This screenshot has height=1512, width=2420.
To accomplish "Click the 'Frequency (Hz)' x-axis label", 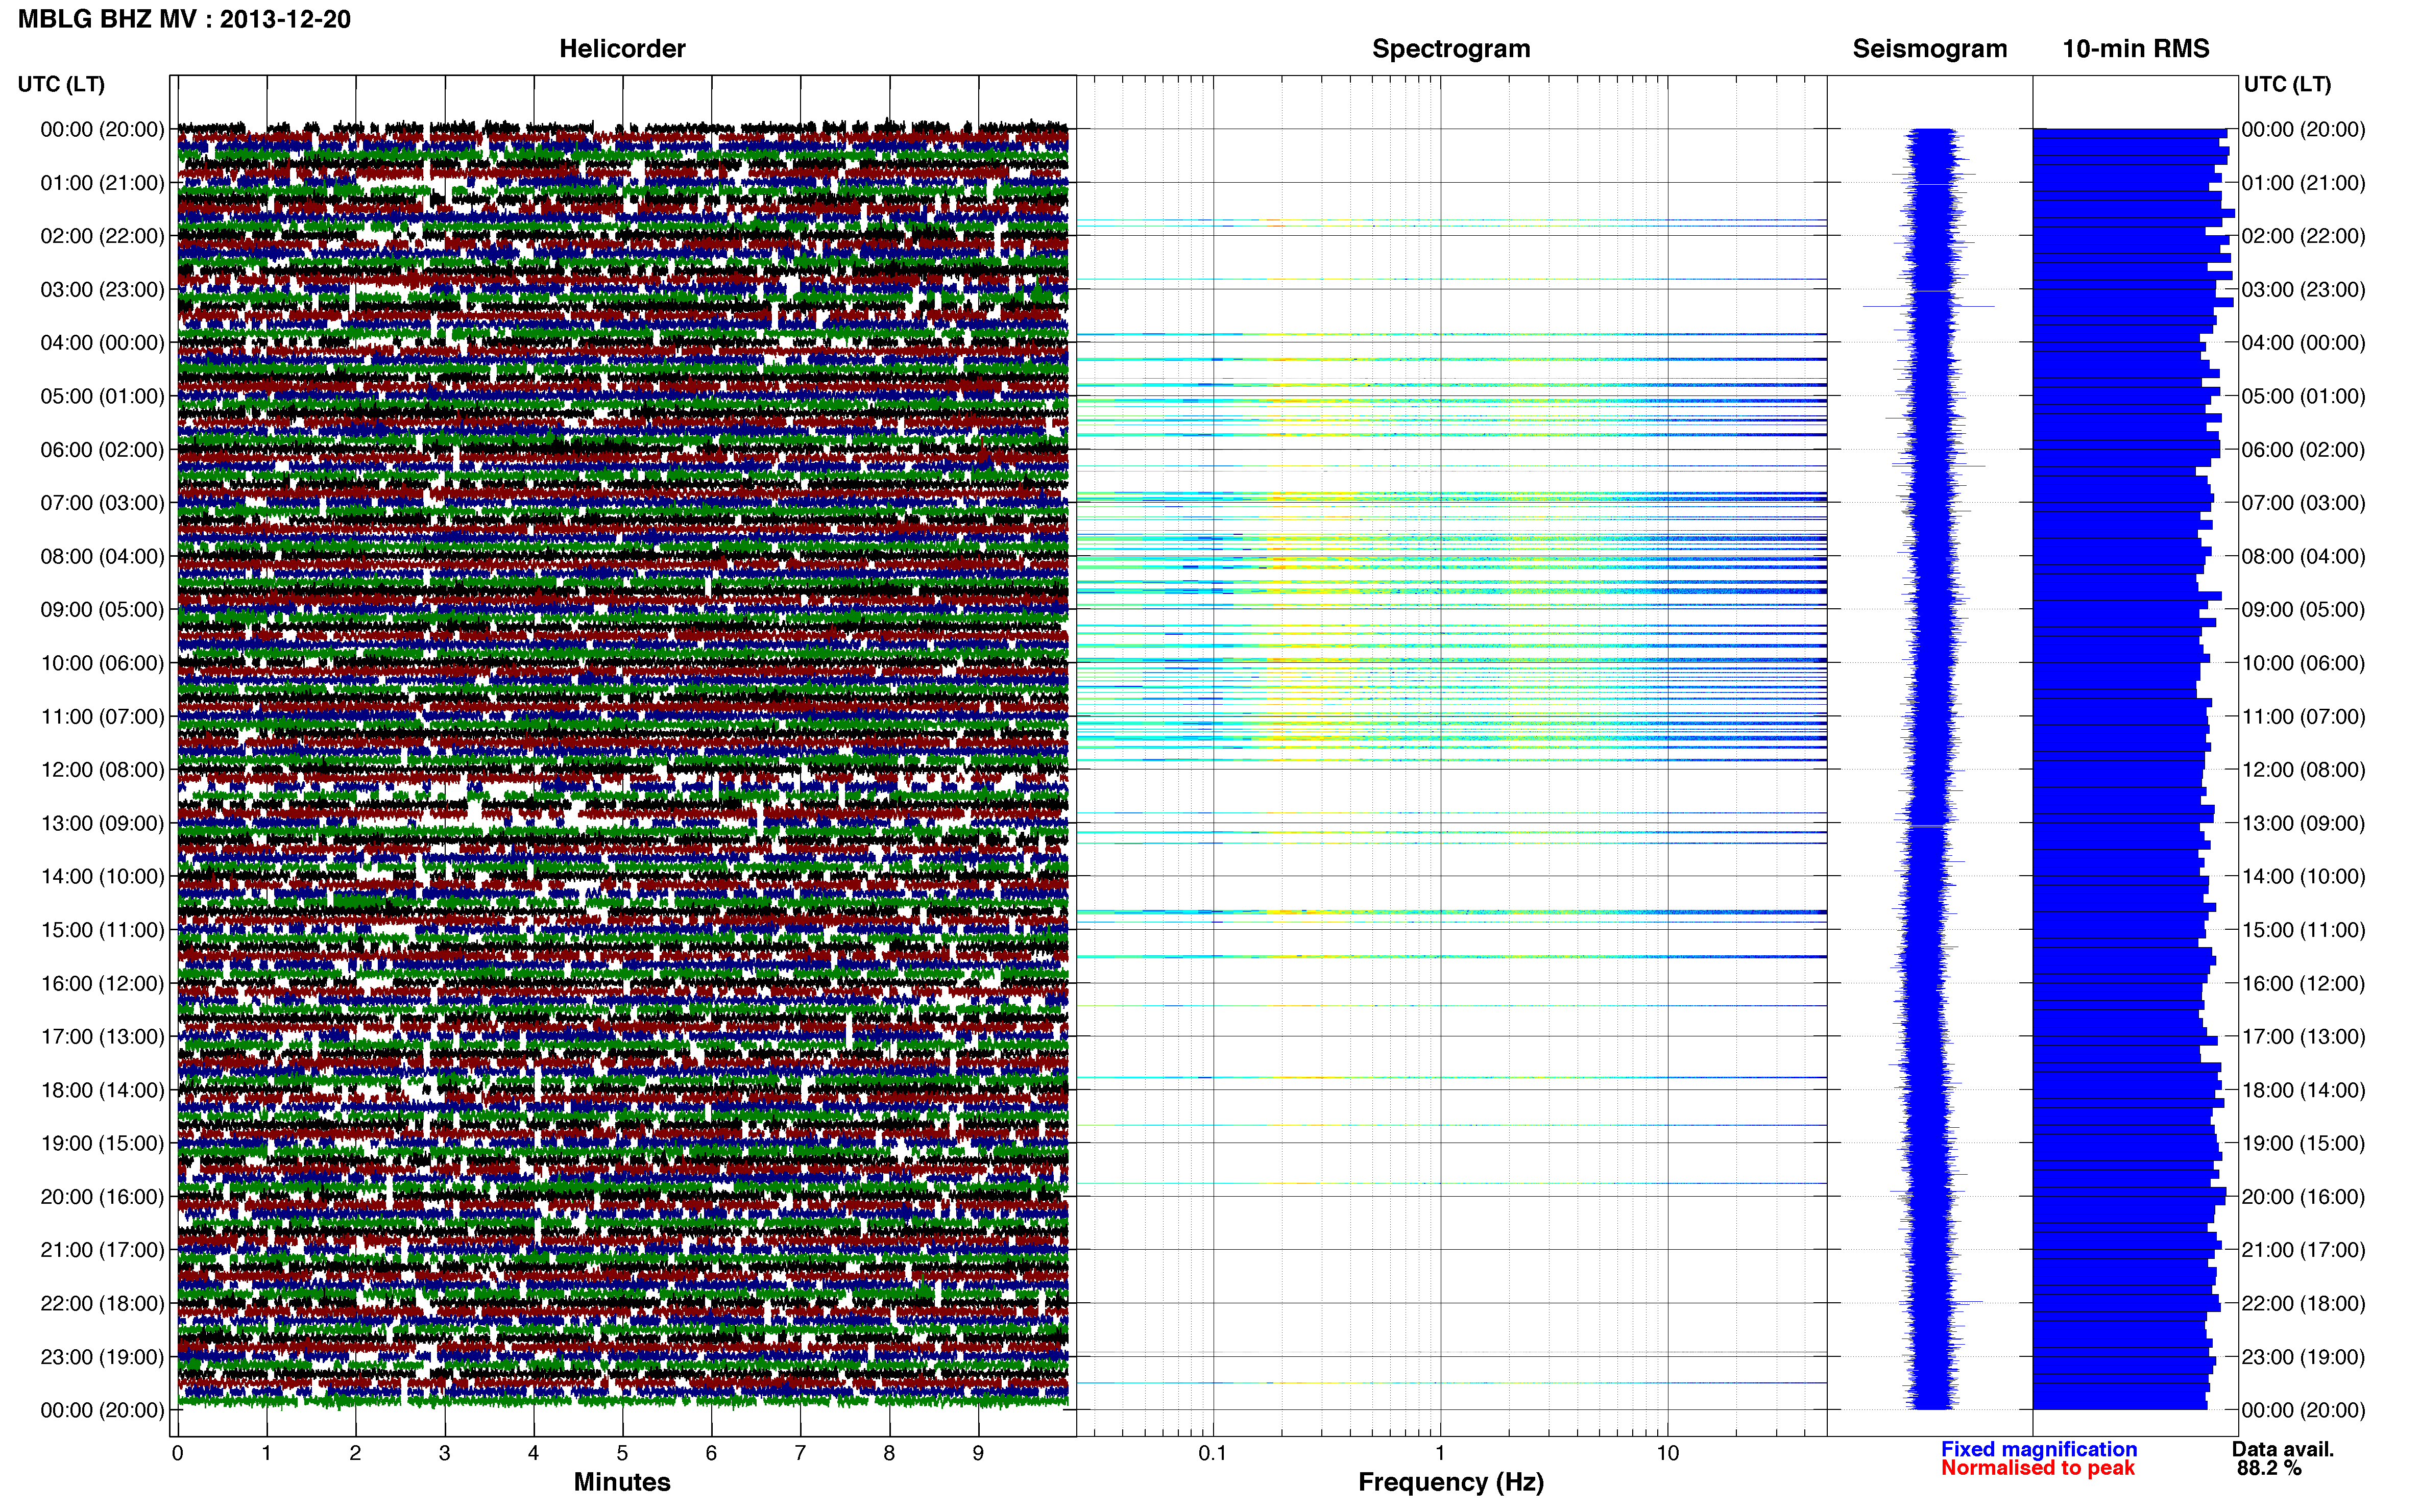I will pos(1450,1482).
